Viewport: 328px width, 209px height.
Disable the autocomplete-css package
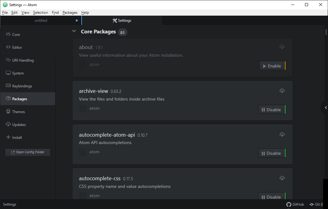coord(272,196)
